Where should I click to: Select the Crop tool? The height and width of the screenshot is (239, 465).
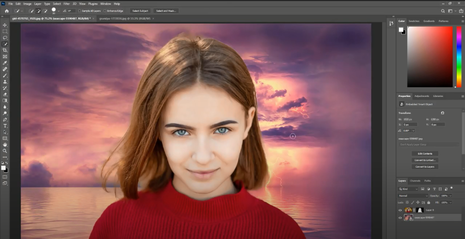tap(5, 50)
